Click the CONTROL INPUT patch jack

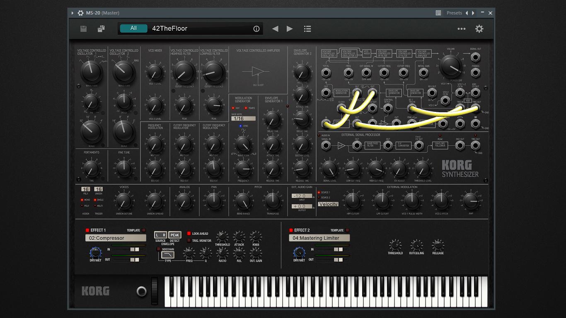[388, 108]
